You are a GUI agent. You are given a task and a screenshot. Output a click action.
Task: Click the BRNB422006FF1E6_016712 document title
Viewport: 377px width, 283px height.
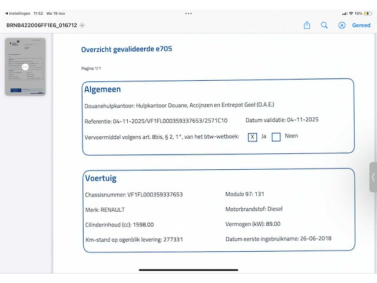click(41, 25)
